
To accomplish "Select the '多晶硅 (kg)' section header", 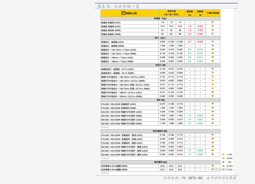I will [x=160, y=18].
